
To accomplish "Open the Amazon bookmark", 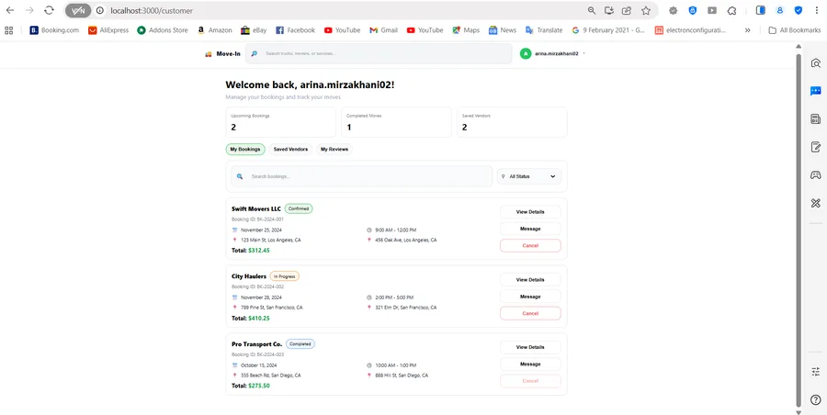I will coord(214,30).
